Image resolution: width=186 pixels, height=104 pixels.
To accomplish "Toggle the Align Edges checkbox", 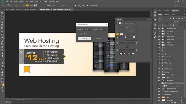I will [90, 5].
